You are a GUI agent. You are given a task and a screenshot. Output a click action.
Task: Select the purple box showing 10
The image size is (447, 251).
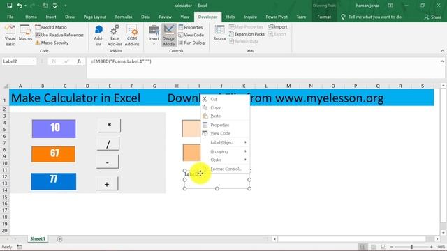click(54, 128)
